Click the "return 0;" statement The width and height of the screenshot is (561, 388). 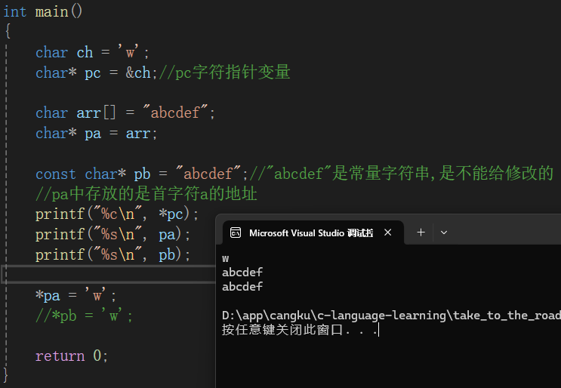[x=71, y=356]
